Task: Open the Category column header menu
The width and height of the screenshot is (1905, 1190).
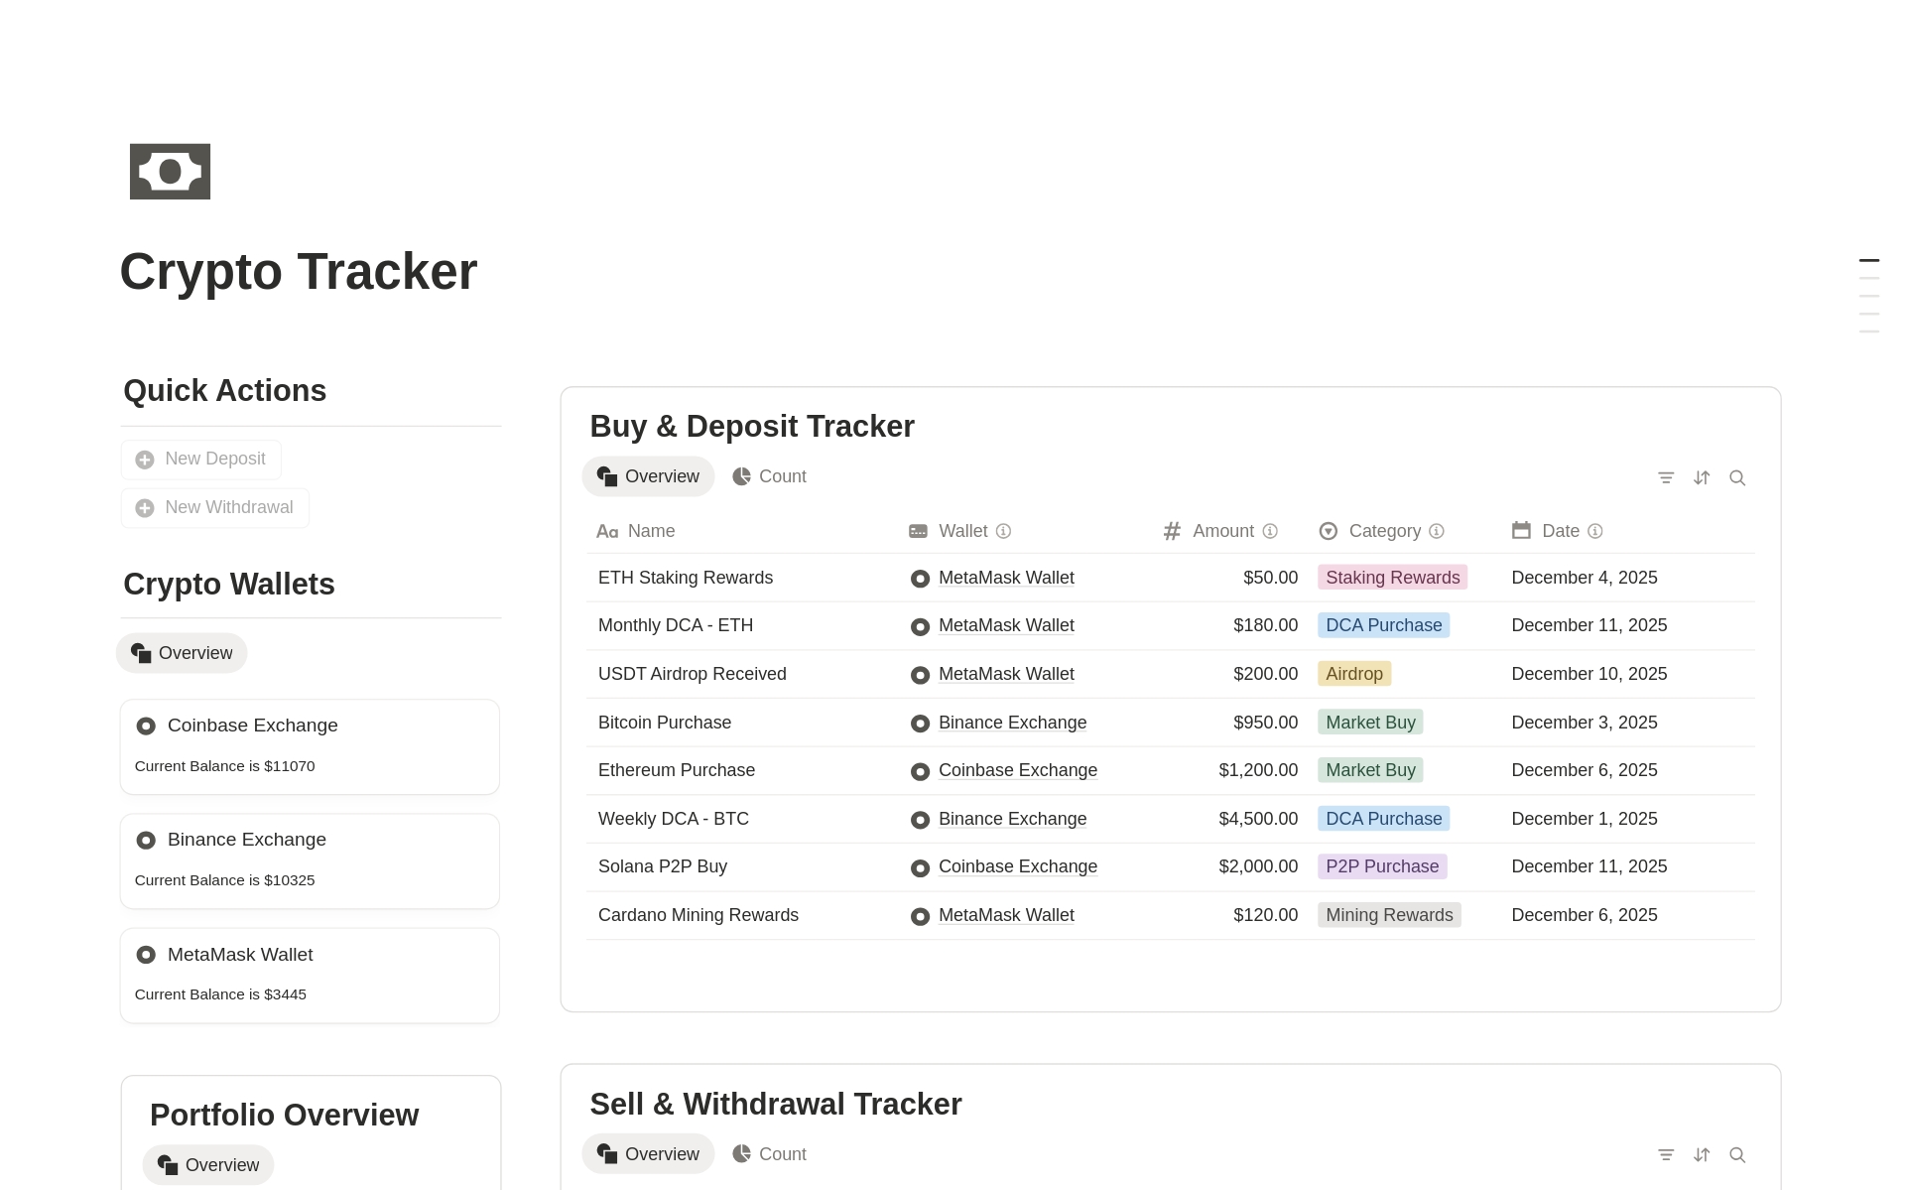Action: [1384, 531]
